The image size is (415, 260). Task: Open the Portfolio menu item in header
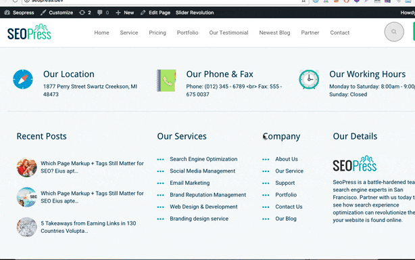tap(188, 32)
